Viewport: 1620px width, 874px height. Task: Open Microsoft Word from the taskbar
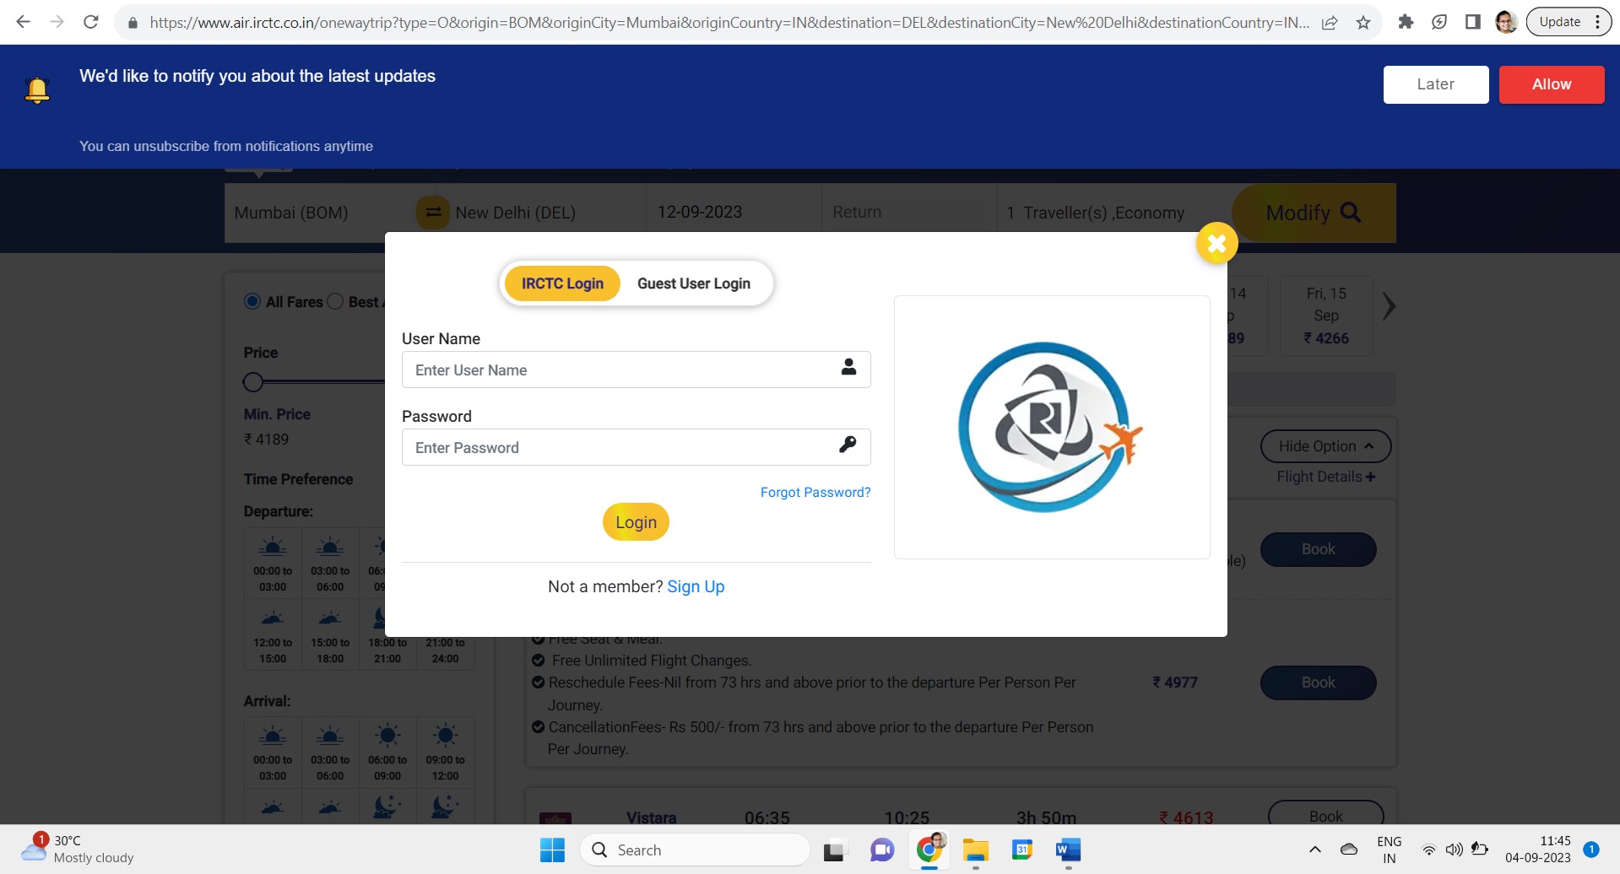1067,850
